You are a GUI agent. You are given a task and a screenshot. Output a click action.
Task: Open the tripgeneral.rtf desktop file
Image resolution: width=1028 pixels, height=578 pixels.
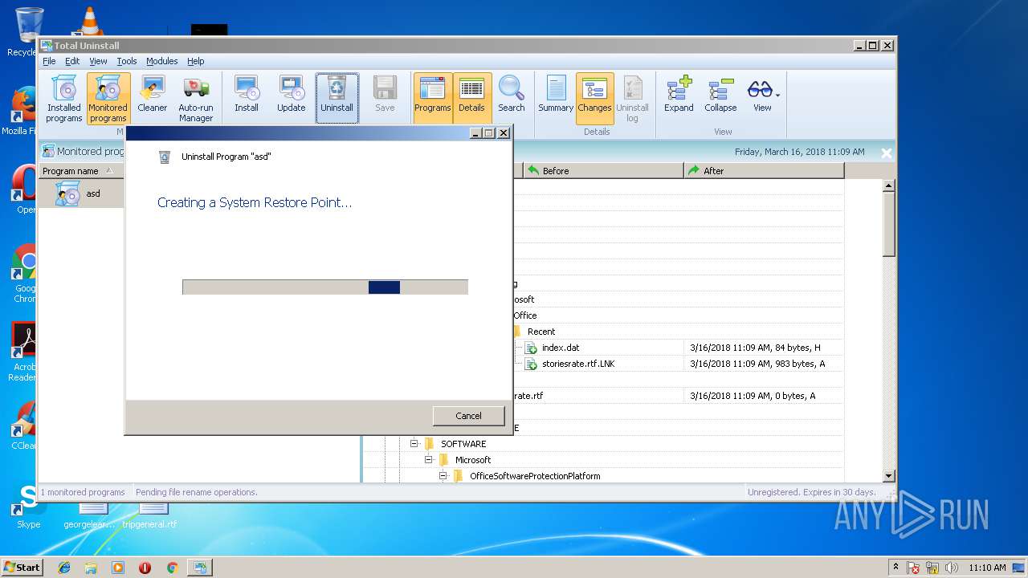150,514
